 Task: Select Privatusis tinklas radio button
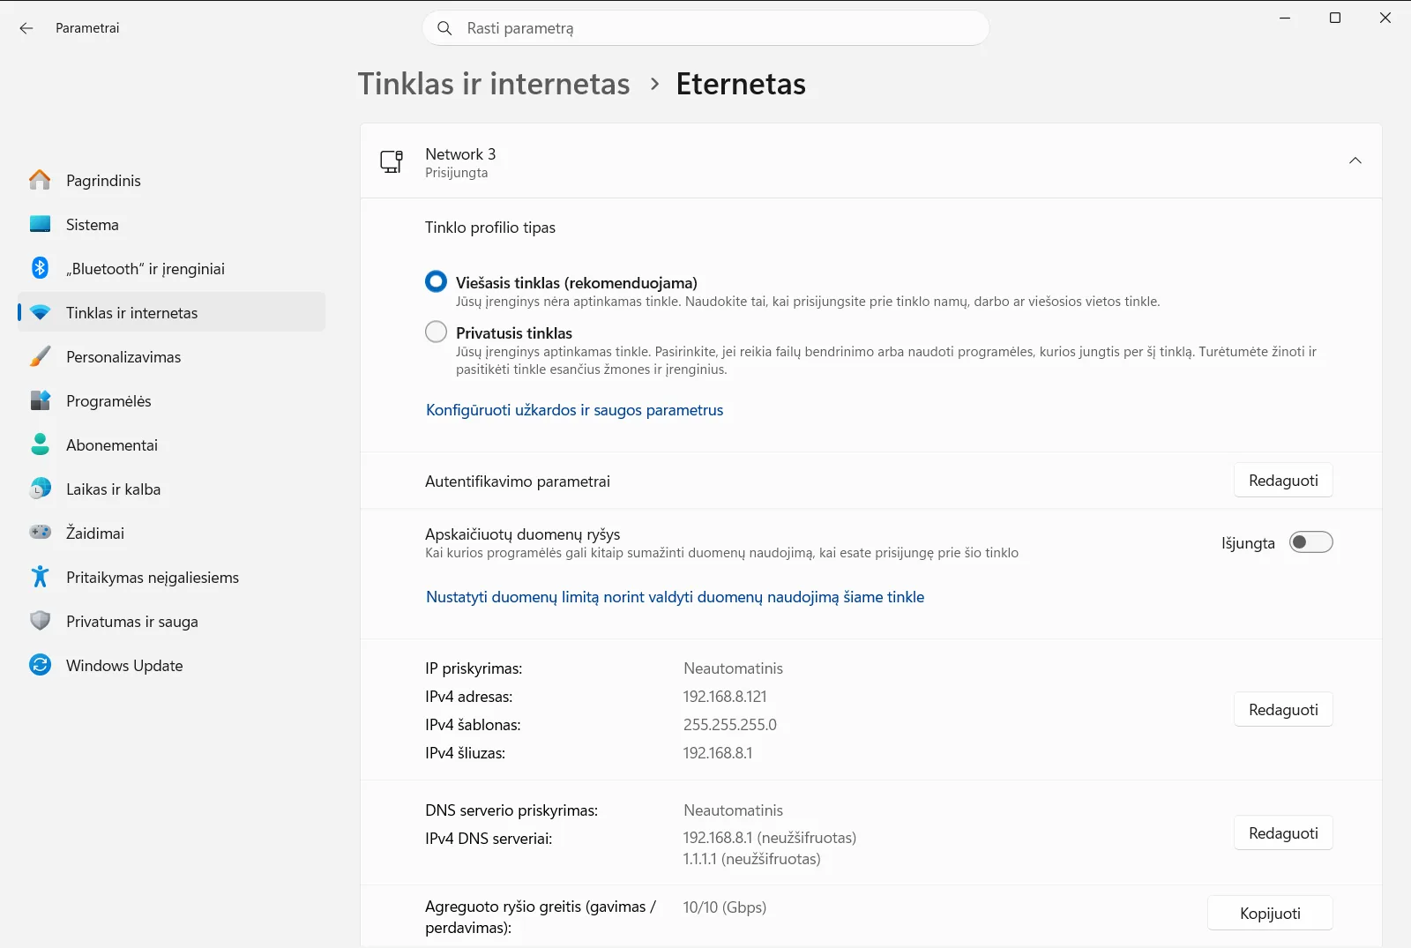pos(436,332)
